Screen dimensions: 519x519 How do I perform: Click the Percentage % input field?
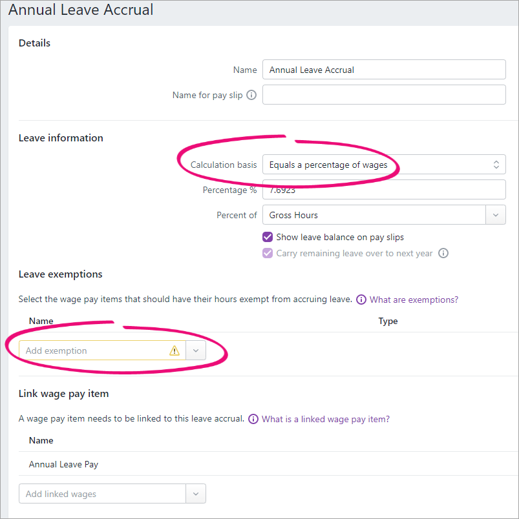point(384,190)
